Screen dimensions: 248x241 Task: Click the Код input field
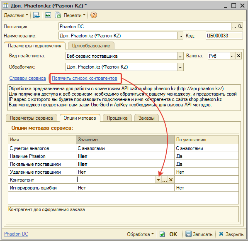pos(224,36)
